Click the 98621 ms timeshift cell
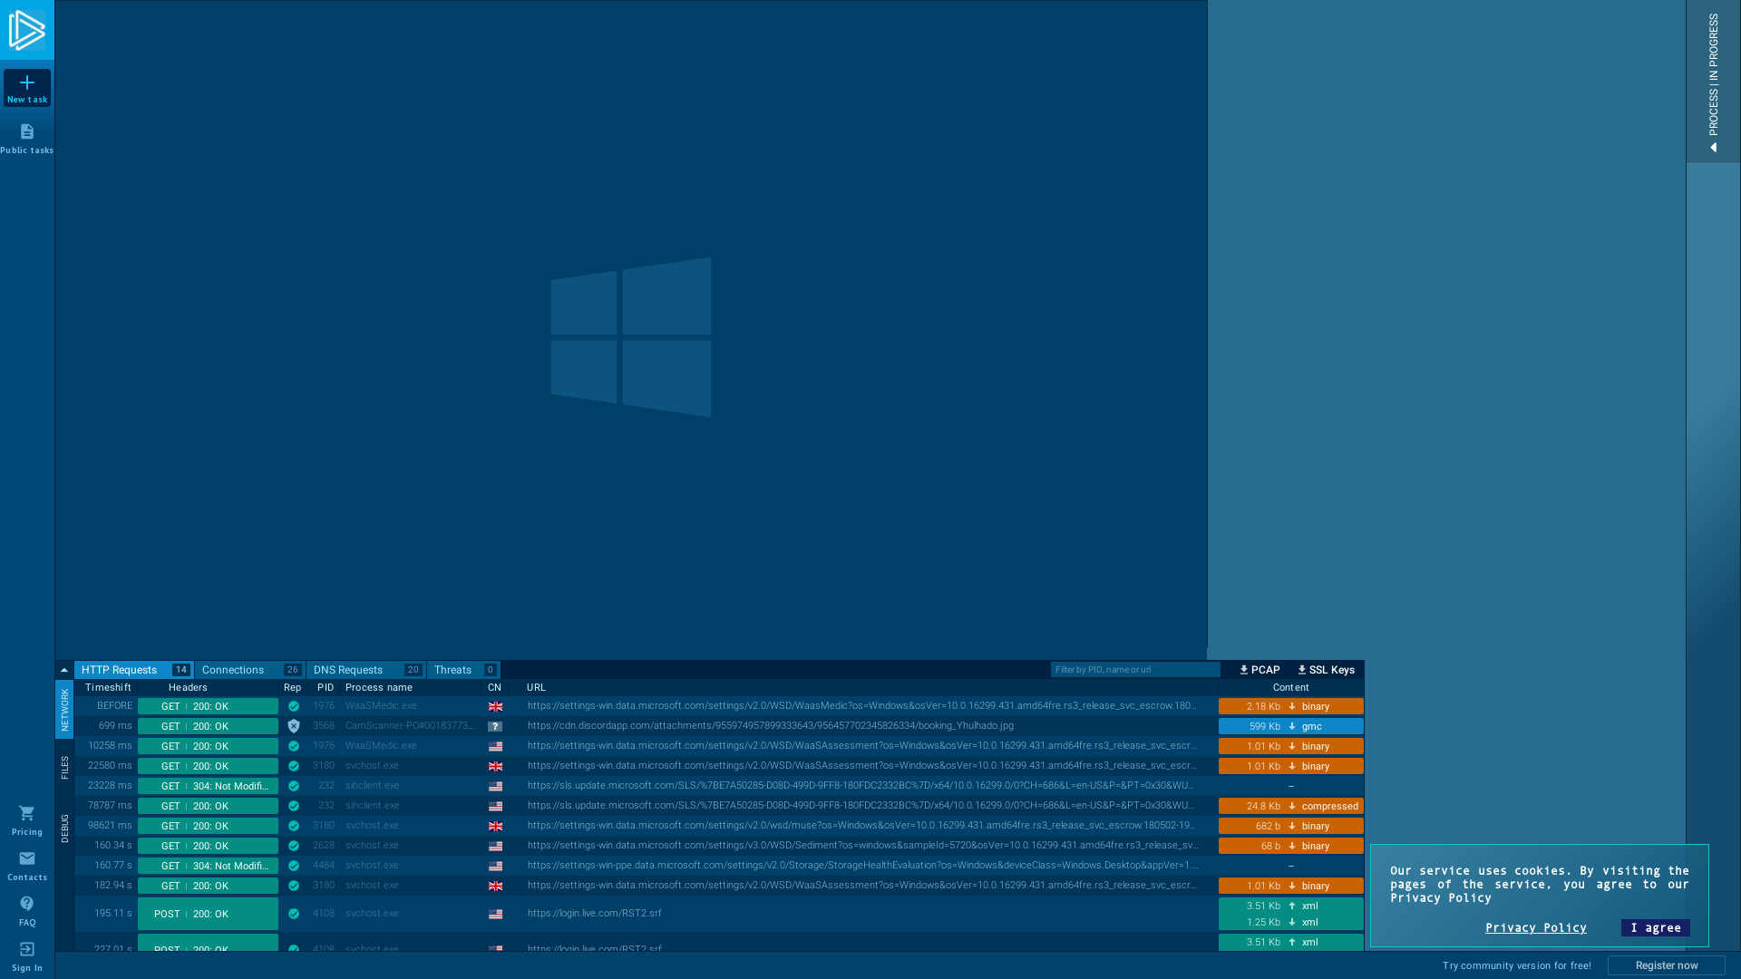 click(110, 826)
